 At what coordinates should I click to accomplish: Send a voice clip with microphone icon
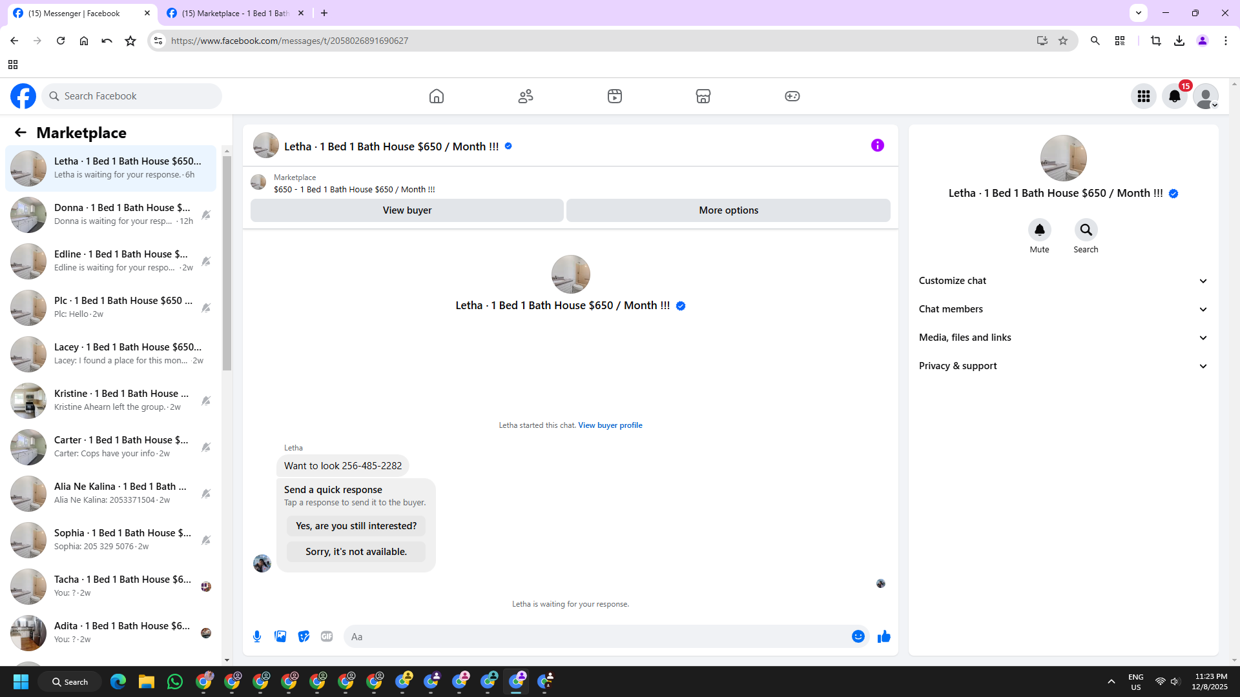(257, 636)
